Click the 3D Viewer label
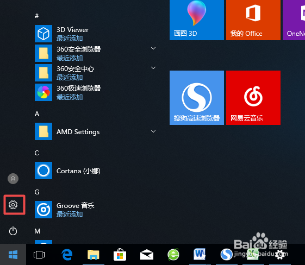The width and height of the screenshot is (305, 265). (72, 30)
